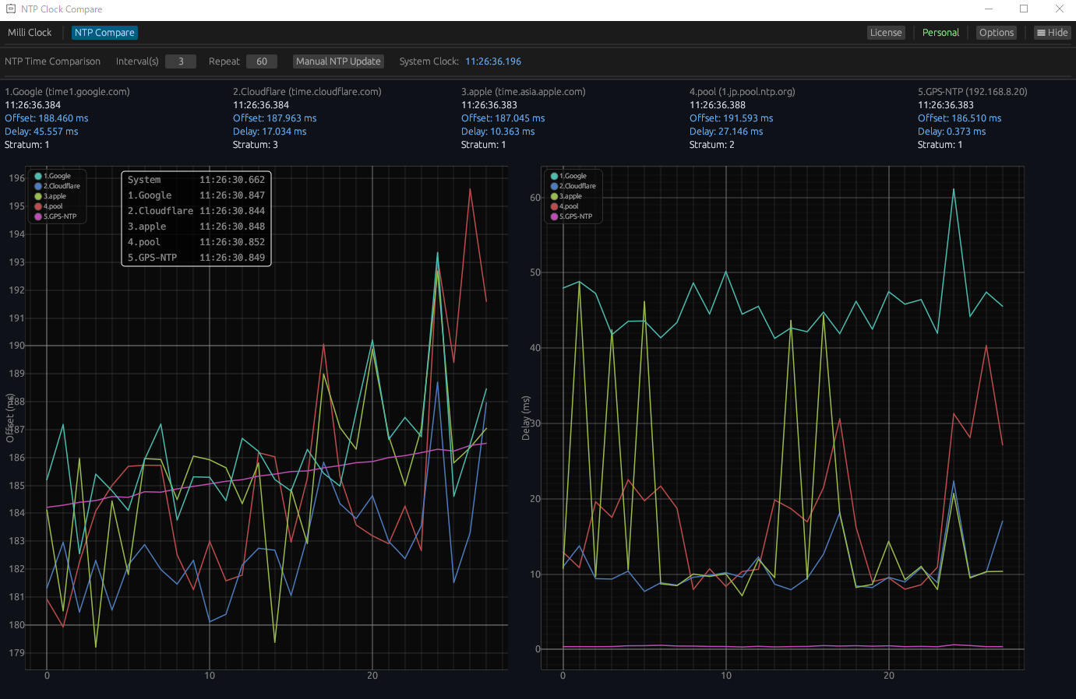Toggle 2.Cloudflare series in offset chart legend

point(61,186)
